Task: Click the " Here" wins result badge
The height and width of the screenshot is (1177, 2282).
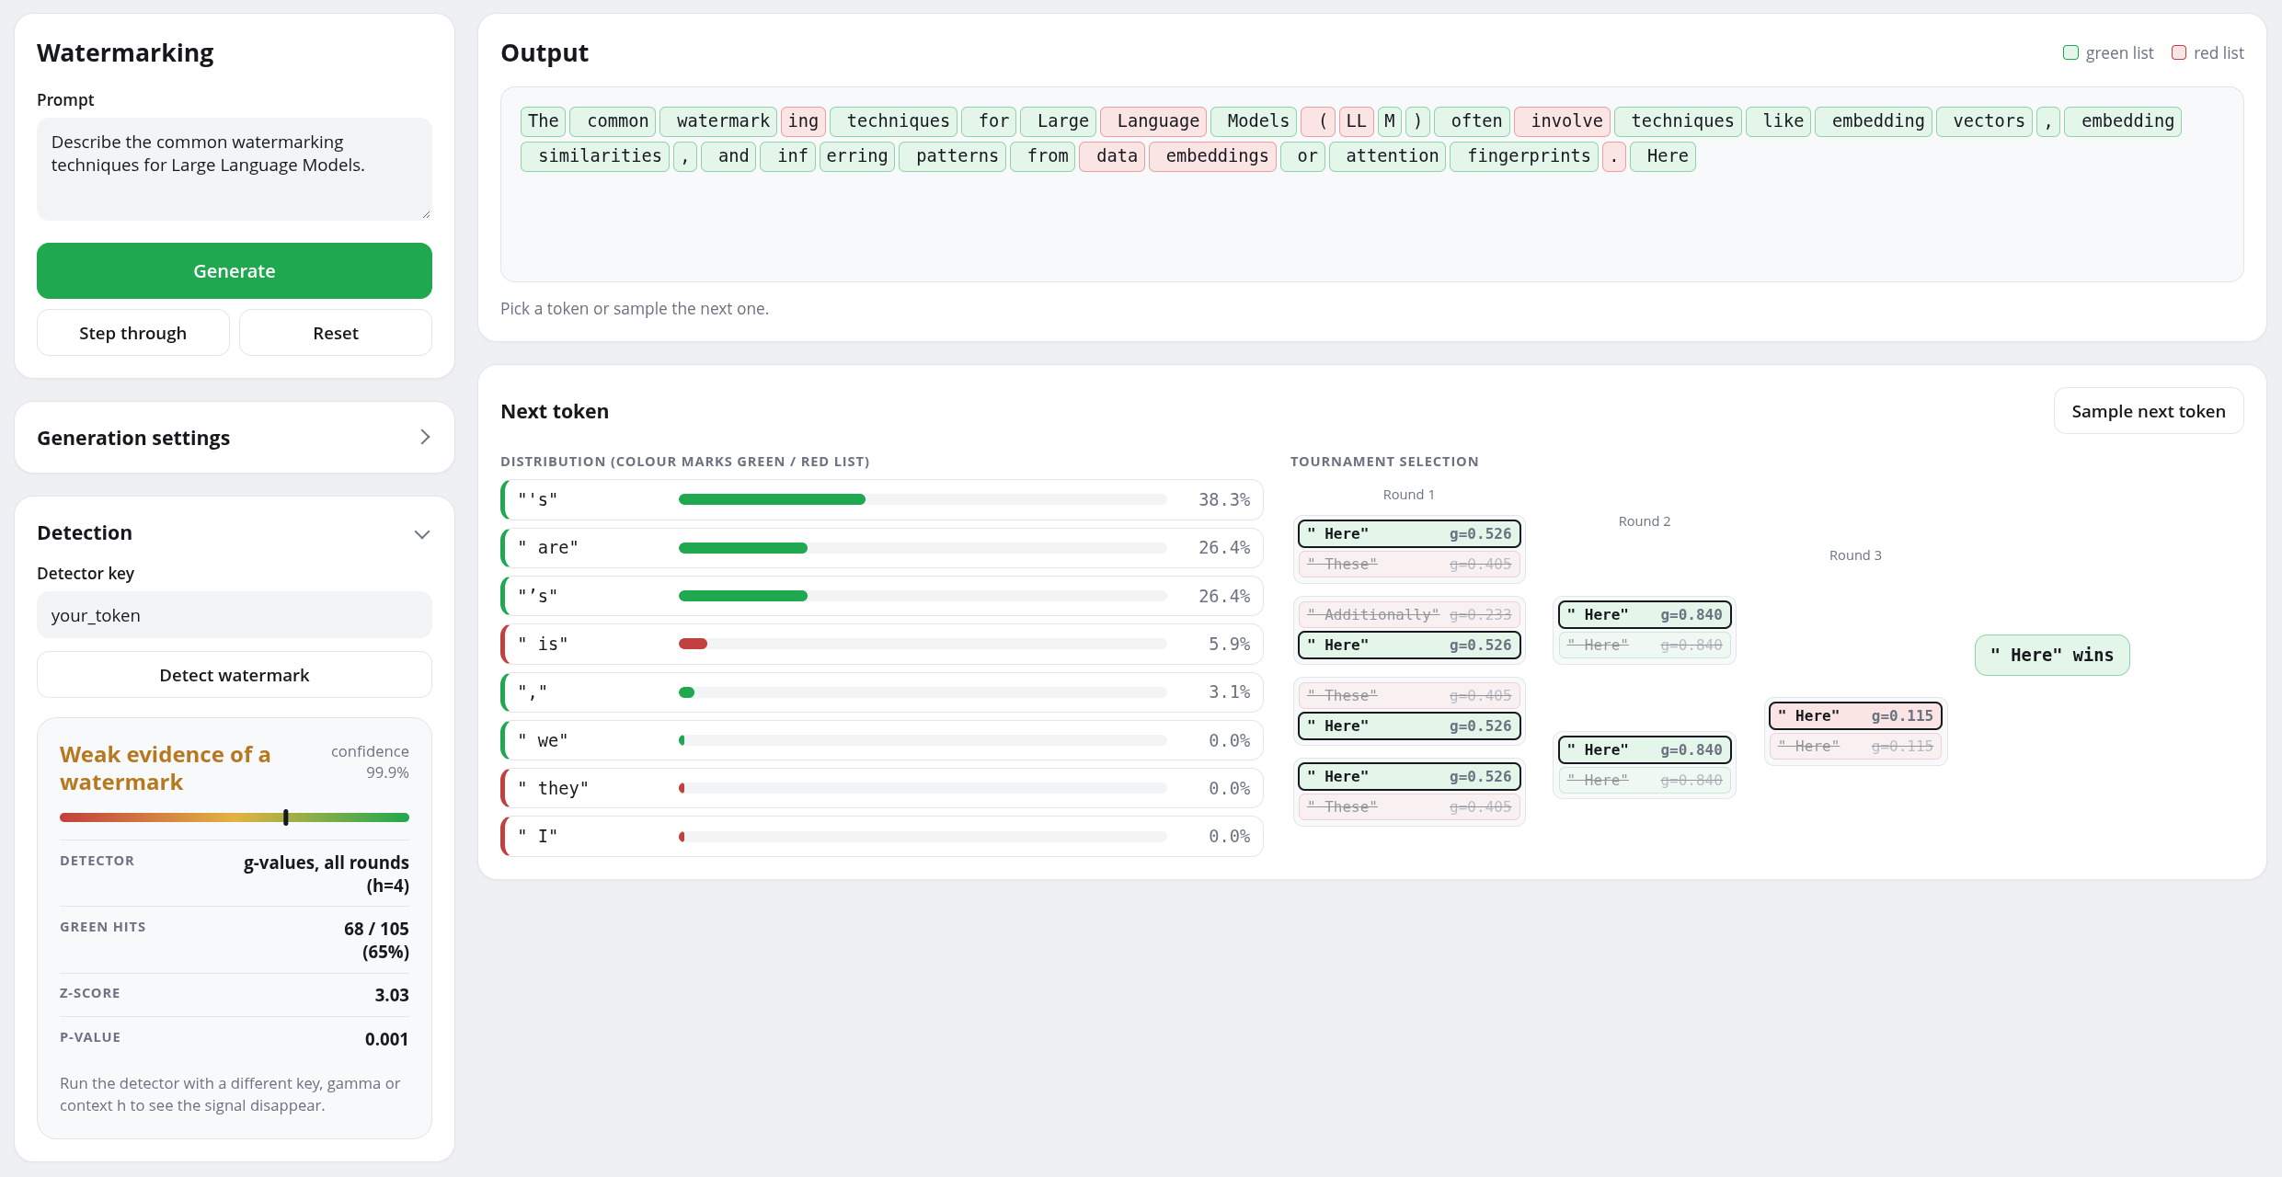Action: (2052, 655)
